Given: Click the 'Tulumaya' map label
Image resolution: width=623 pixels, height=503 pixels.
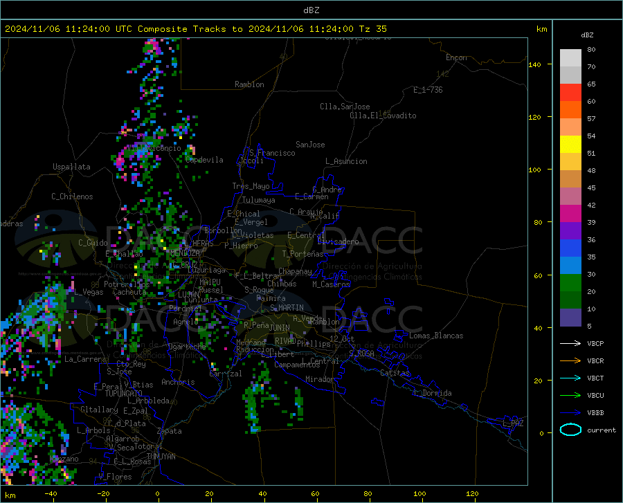Looking at the screenshot, I should click(259, 200).
